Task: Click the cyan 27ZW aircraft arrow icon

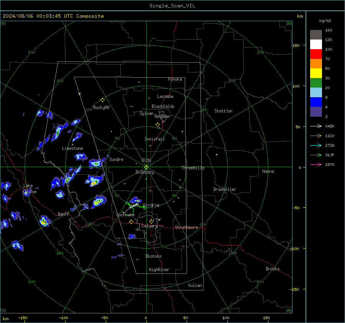Action: pos(316,145)
